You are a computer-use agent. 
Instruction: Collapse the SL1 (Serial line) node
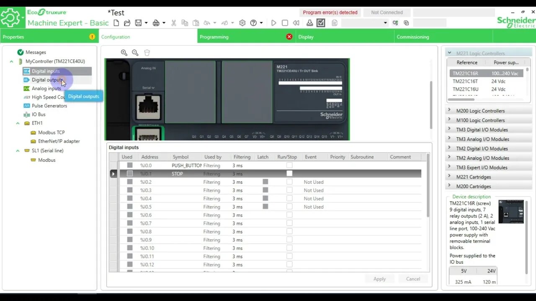tap(18, 150)
